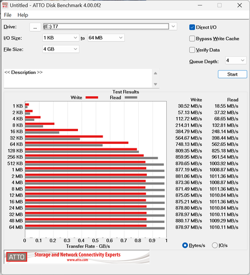Click the description scroll down arrow
250x275 pixels.
coord(155,84)
